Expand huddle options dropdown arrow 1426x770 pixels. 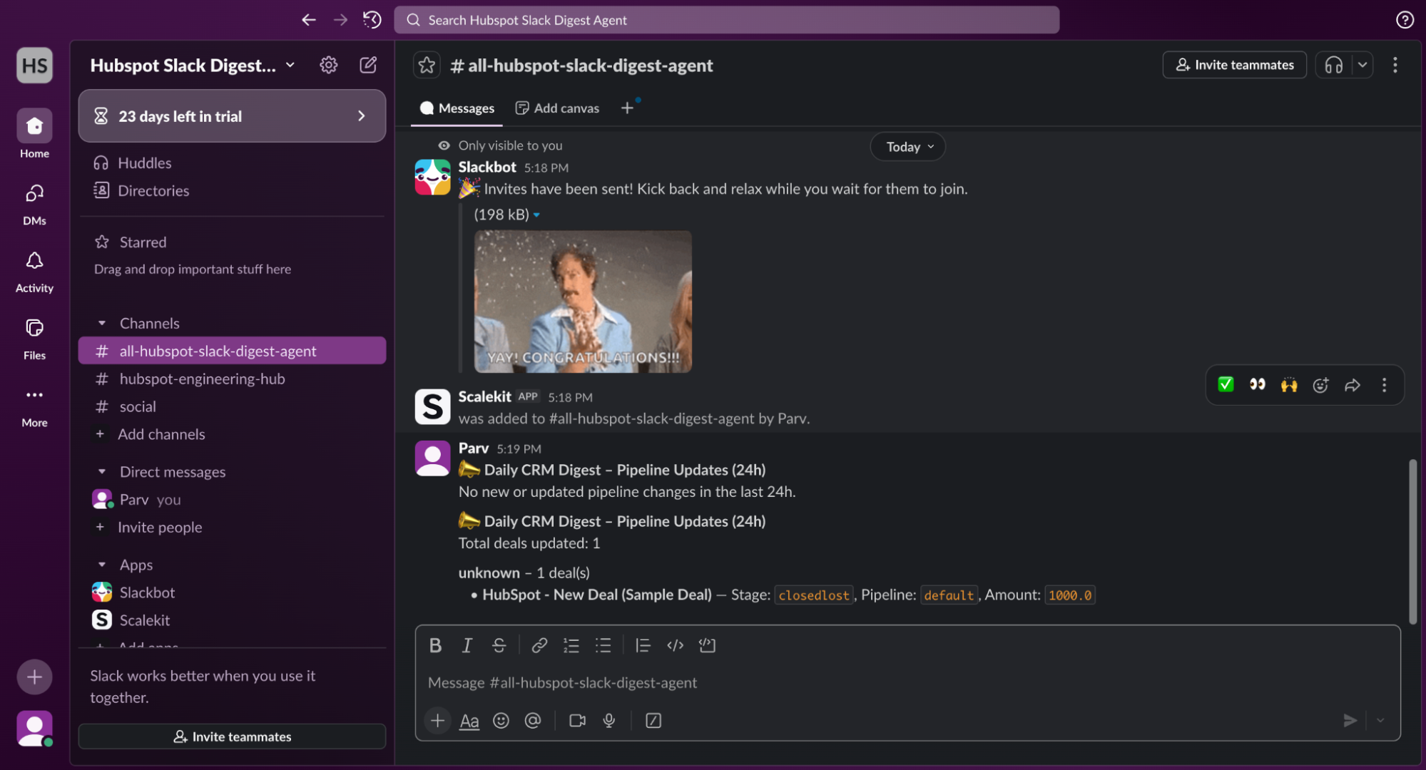(x=1363, y=65)
